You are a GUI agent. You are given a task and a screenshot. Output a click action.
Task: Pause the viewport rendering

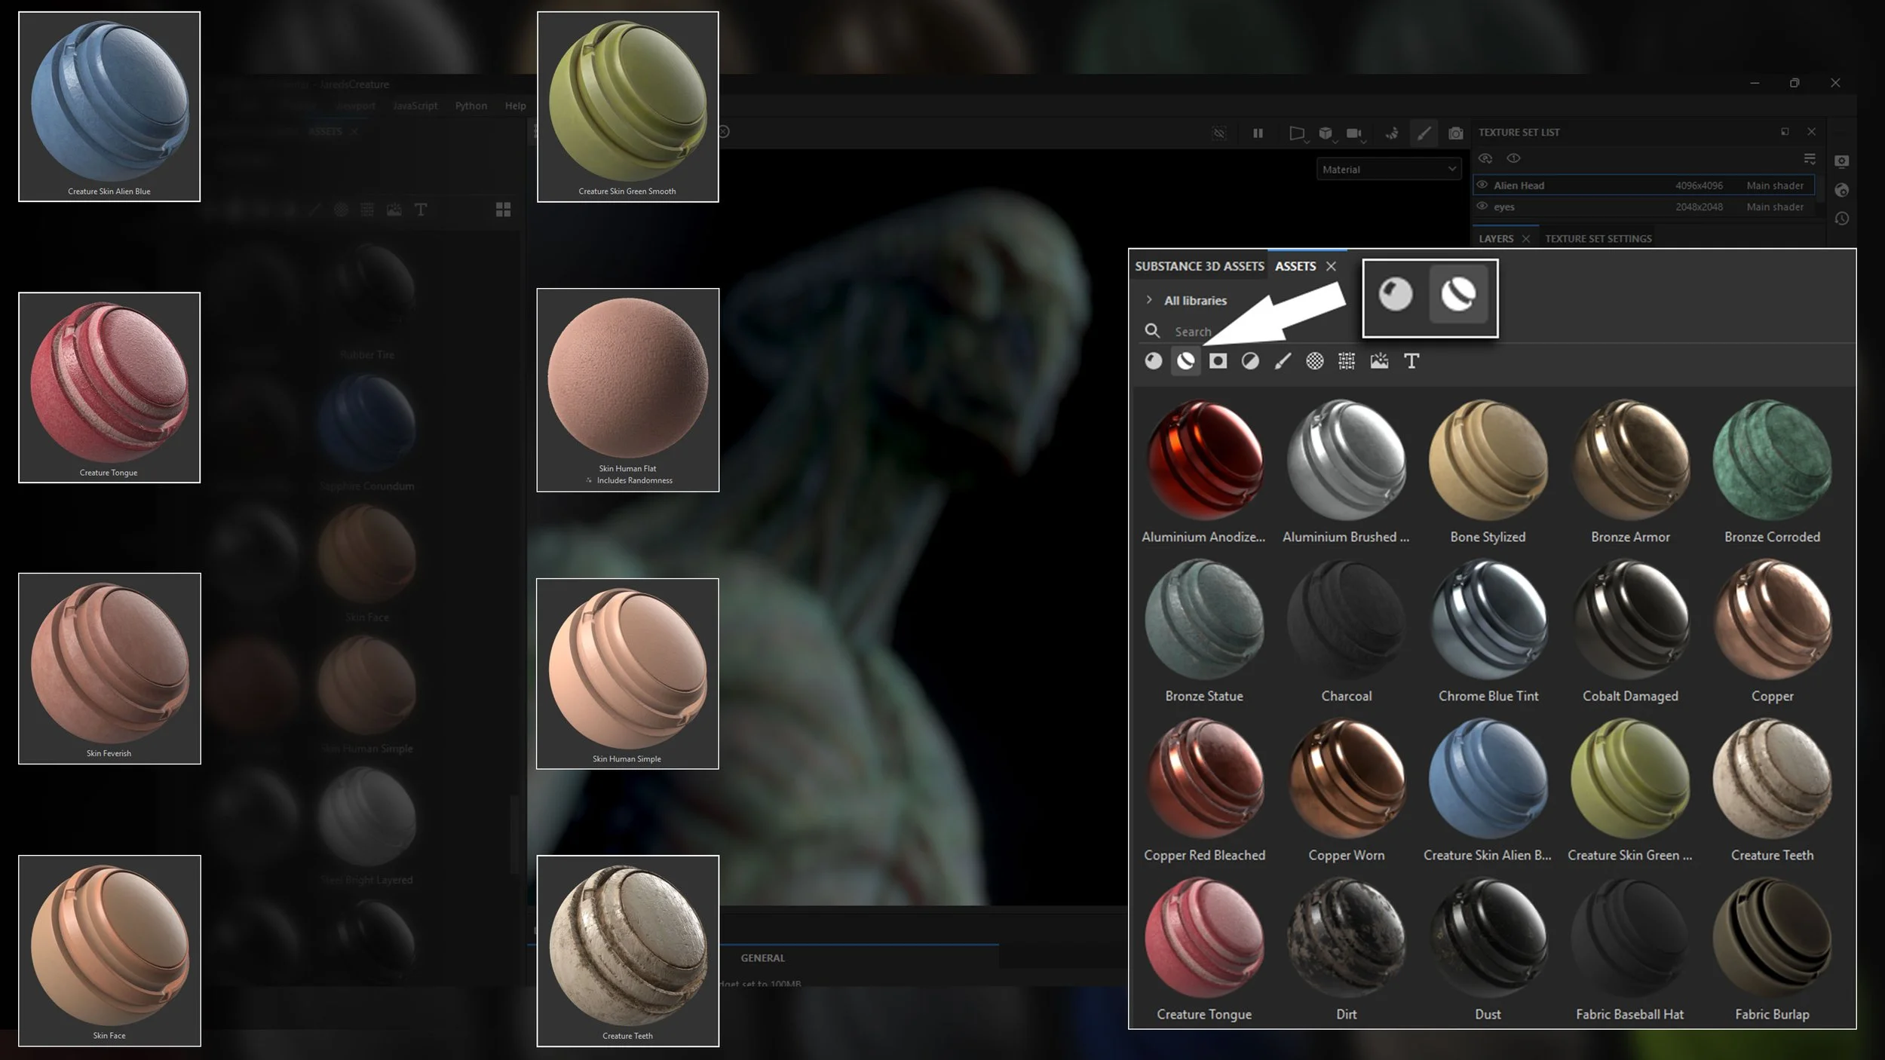[1258, 133]
